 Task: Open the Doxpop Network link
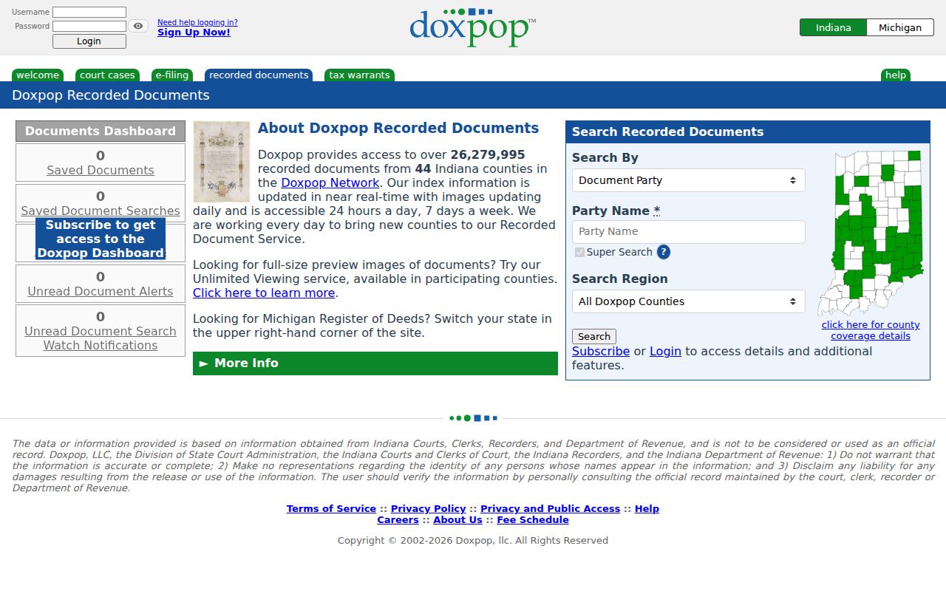point(330,182)
